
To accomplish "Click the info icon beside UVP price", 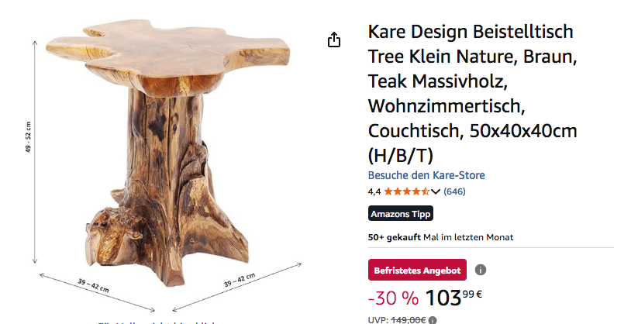I will click(433, 320).
